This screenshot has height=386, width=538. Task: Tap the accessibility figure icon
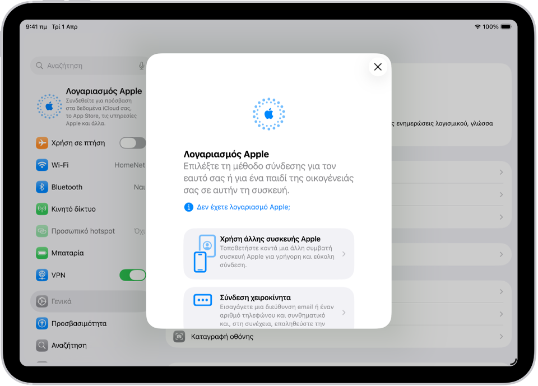tap(42, 324)
